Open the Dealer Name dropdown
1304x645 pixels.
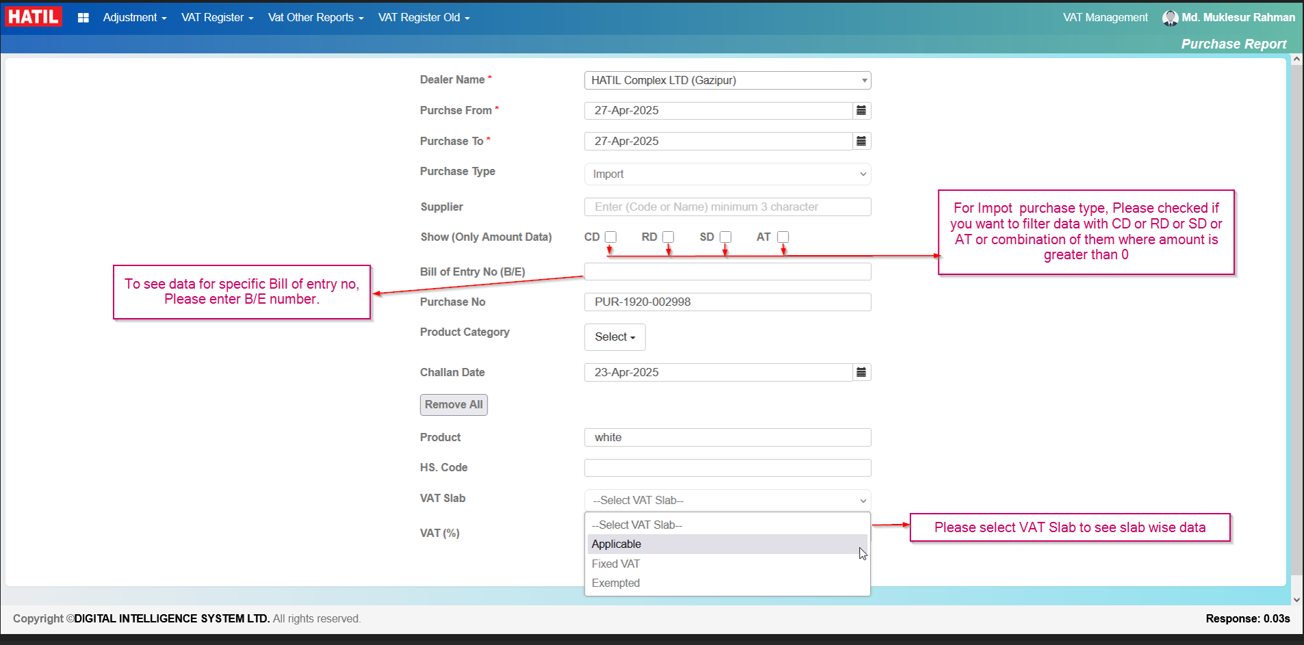point(728,80)
